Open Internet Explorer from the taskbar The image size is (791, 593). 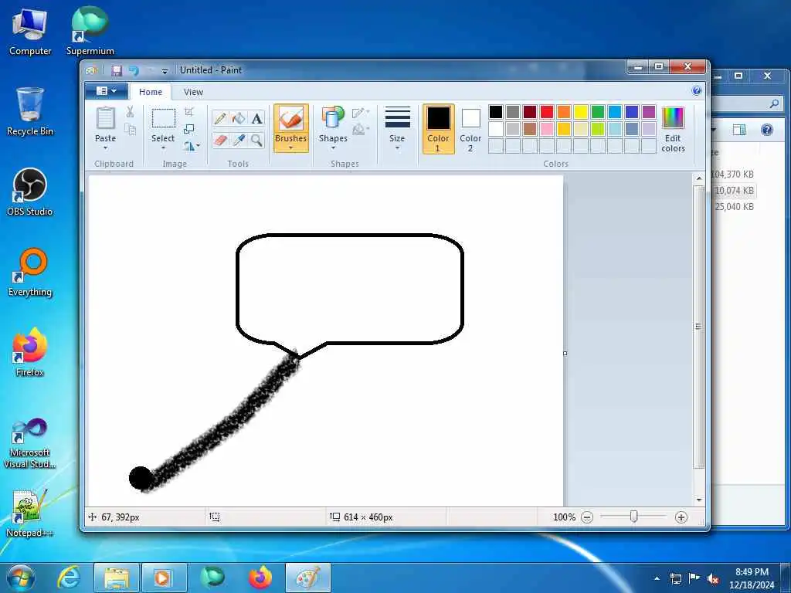pyautogui.click(x=69, y=578)
